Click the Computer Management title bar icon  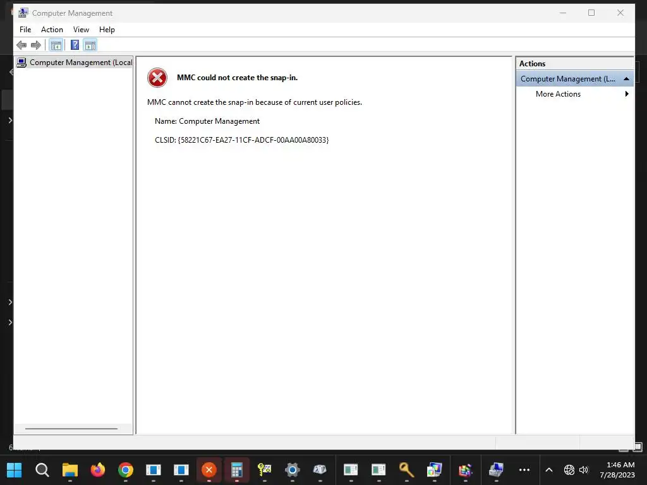23,13
